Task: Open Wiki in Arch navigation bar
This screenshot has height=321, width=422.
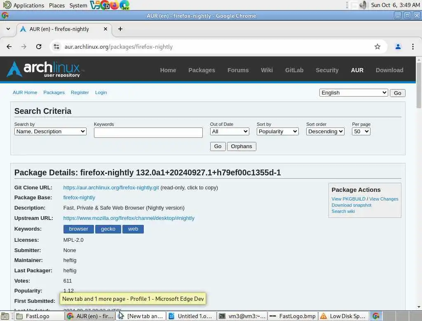Action: [267, 70]
